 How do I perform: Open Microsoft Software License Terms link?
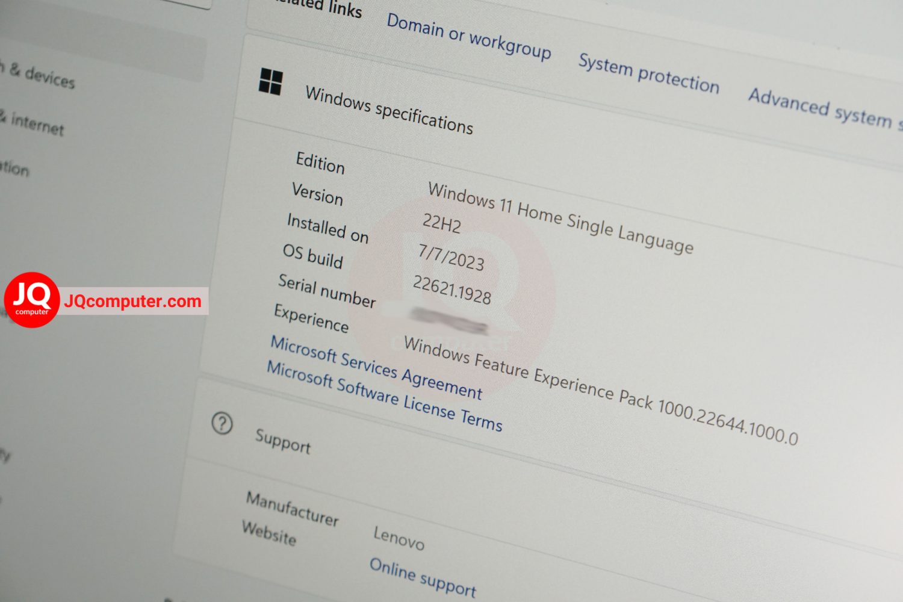[x=385, y=396]
